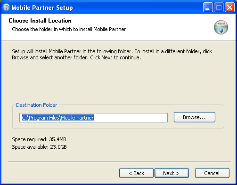237x185 pixels.
Task: Click the Choose Install Location heading
Action: coord(40,21)
